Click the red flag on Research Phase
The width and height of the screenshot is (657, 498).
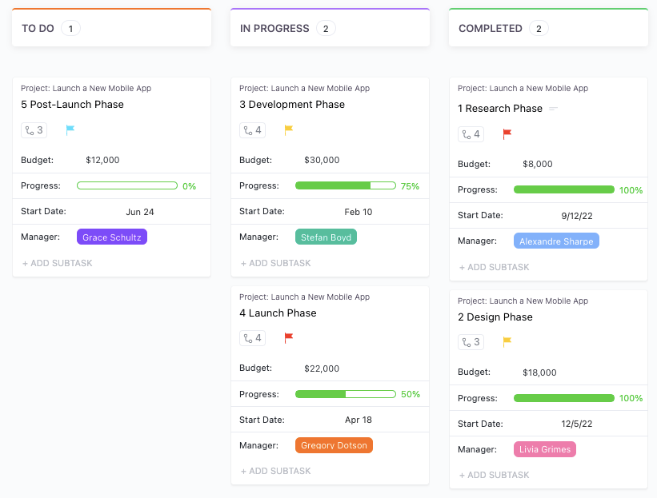click(x=507, y=133)
